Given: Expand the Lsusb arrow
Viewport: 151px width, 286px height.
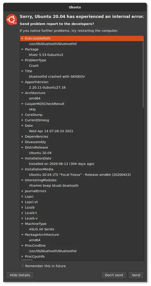Looking at the screenshot, I should coord(22,207).
